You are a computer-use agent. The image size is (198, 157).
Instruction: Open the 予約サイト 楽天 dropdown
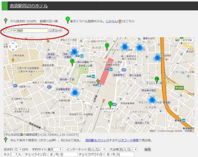pyautogui.click(x=55, y=149)
